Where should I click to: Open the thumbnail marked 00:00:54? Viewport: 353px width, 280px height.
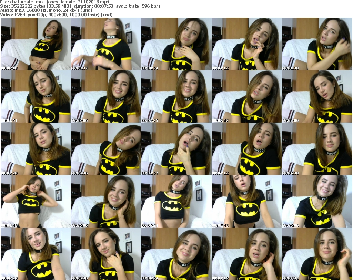click(176, 44)
